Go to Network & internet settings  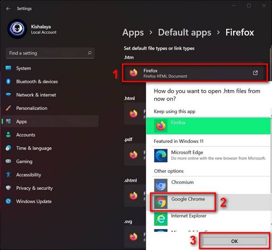point(36,95)
